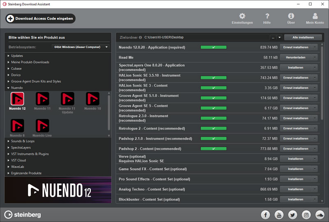Screen dimensions: 329x222
Task: Click Download Access Code eingeben button
Action: pos(40,18)
